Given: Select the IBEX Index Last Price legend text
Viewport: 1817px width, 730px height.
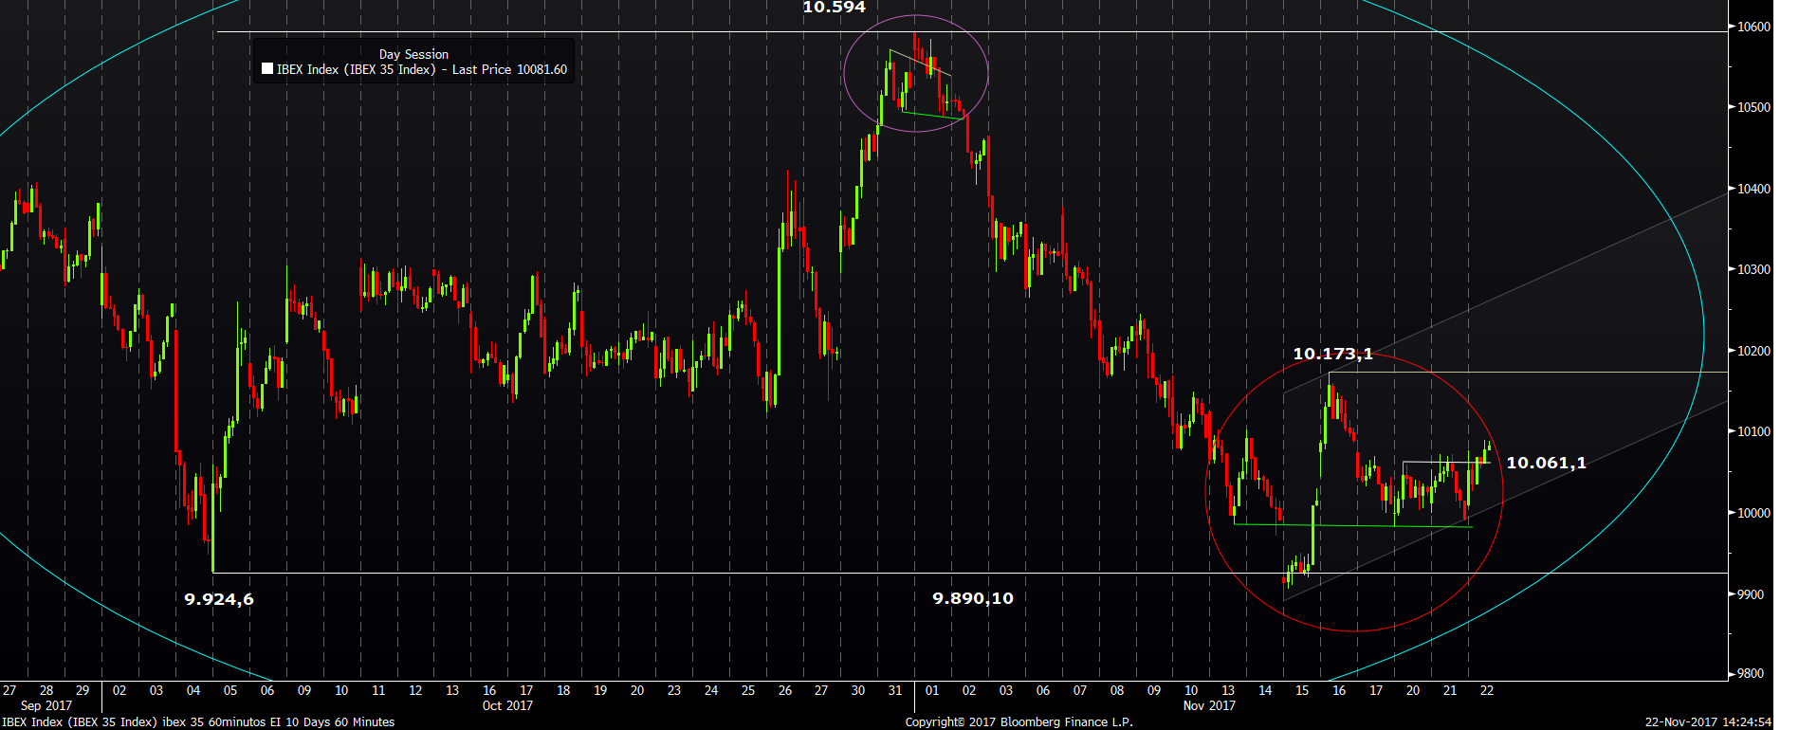Looking at the screenshot, I should [422, 69].
